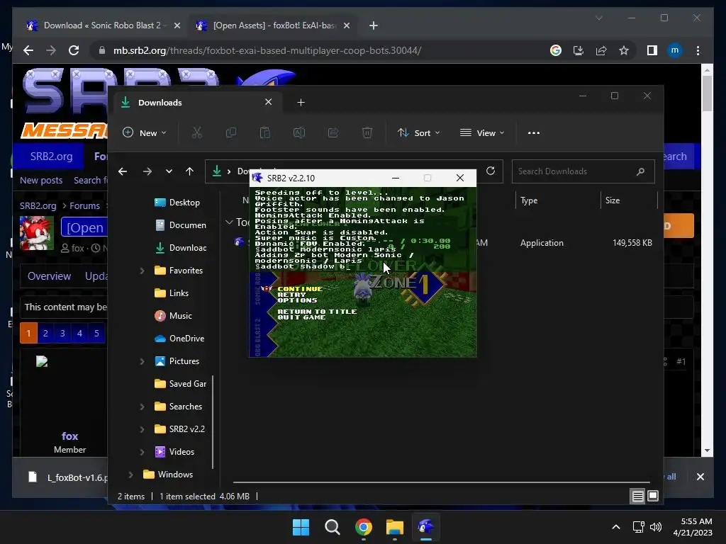This screenshot has width=726, height=544.
Task: Click the Type column header in Explorer
Action: coord(529,200)
